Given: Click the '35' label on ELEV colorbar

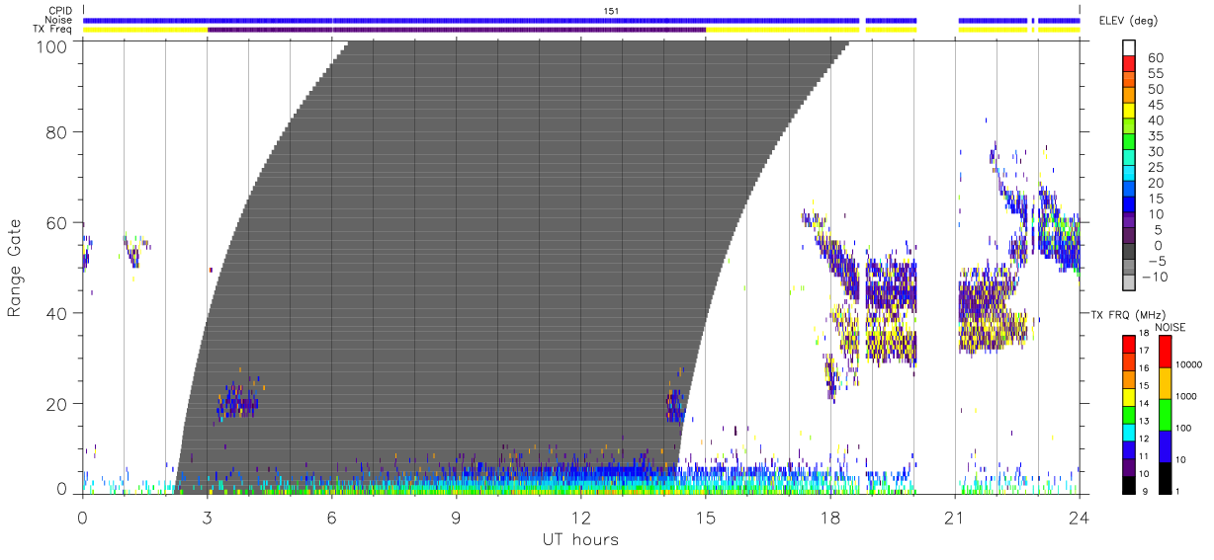Looking at the screenshot, I should coord(1154,136).
